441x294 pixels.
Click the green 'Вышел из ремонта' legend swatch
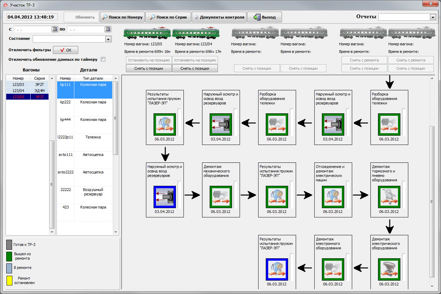[9, 256]
